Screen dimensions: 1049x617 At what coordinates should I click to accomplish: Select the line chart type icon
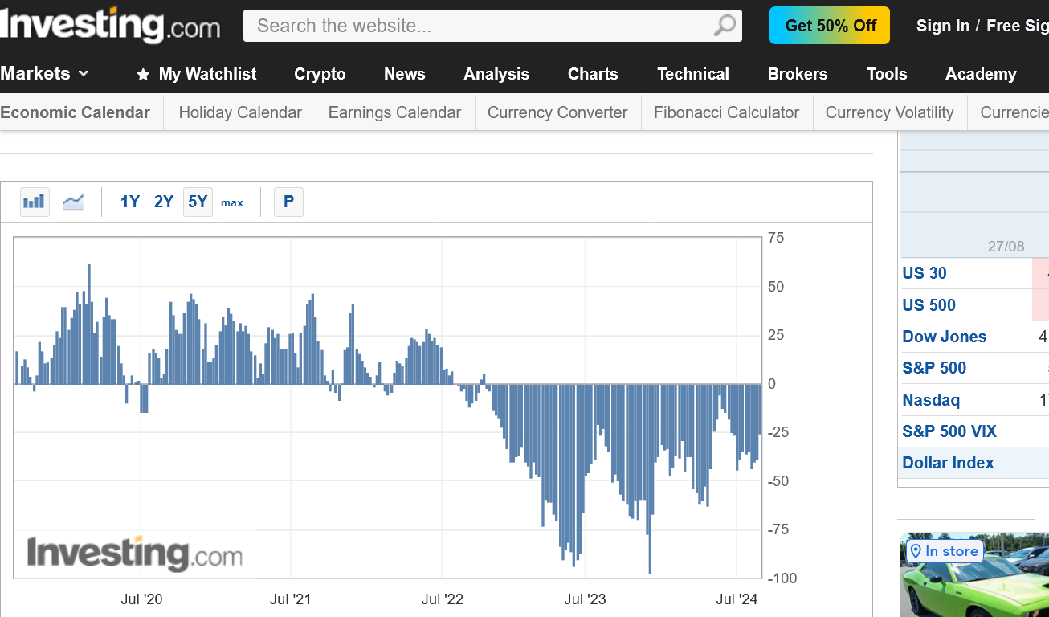(73, 202)
